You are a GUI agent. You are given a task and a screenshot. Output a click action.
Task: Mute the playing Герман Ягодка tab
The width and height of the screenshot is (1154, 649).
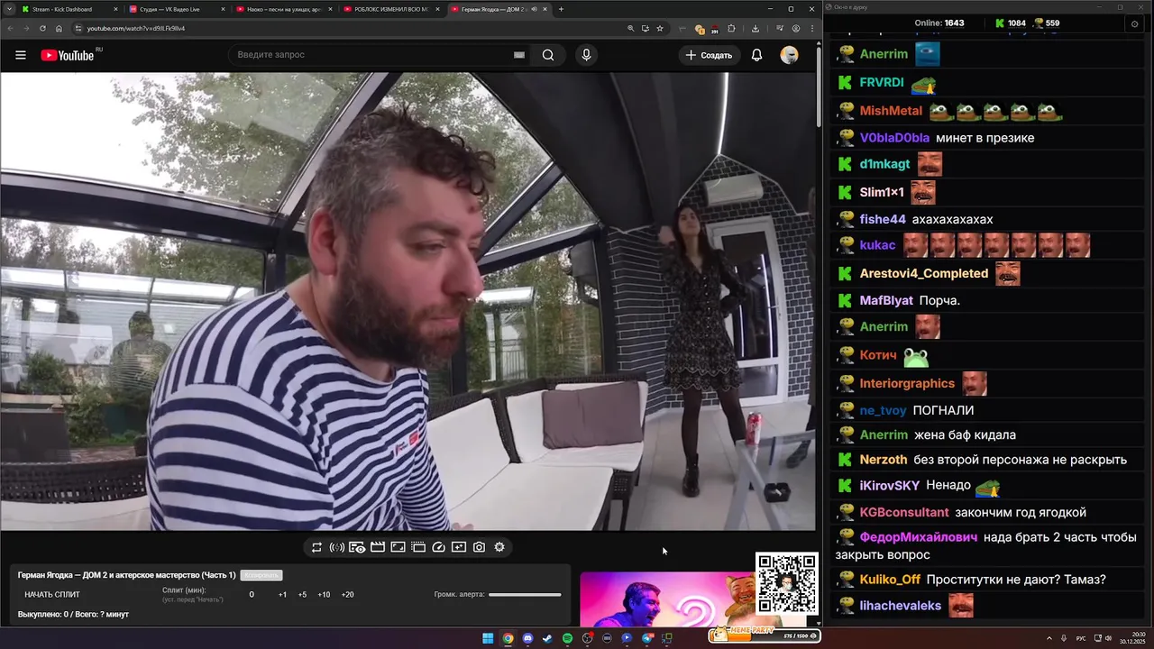point(535,9)
